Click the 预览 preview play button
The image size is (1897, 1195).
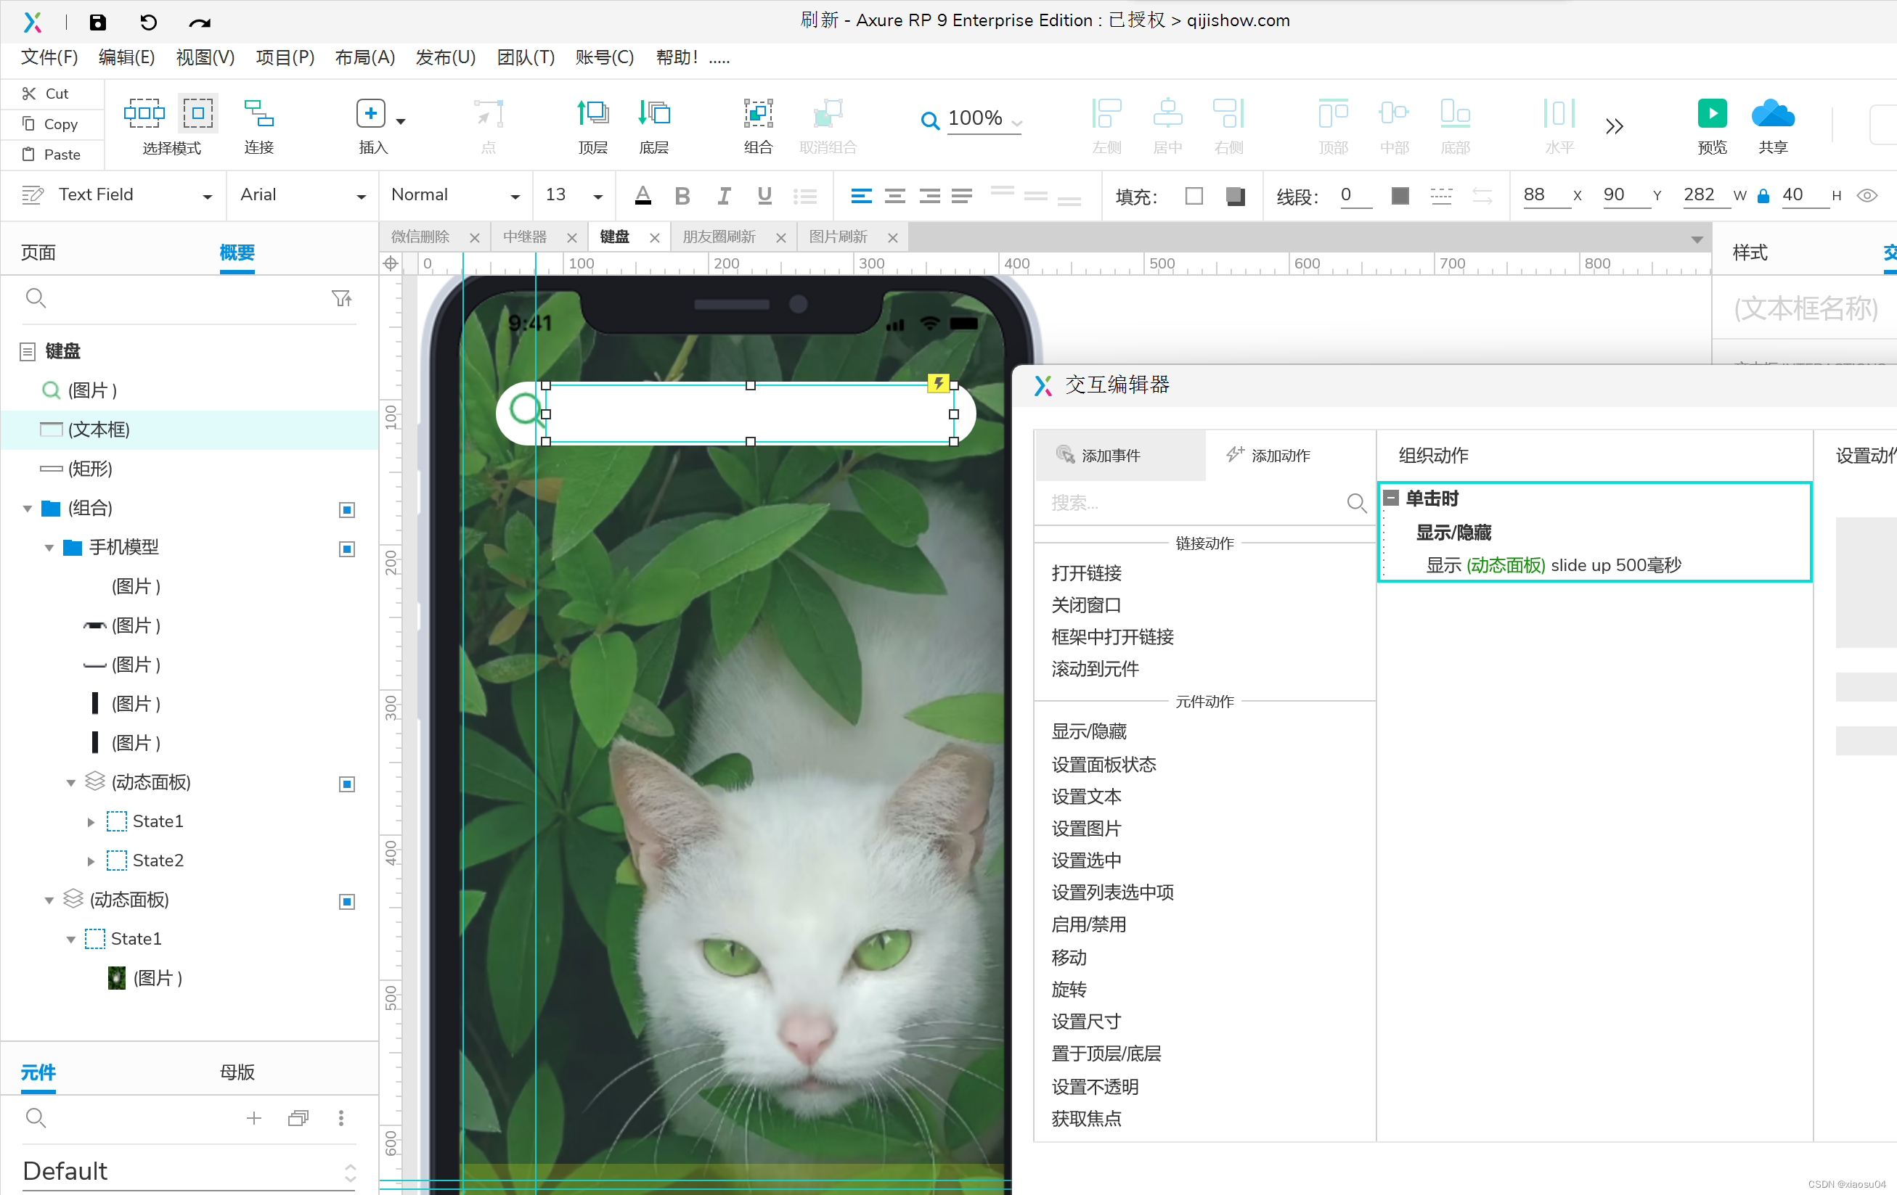point(1712,113)
